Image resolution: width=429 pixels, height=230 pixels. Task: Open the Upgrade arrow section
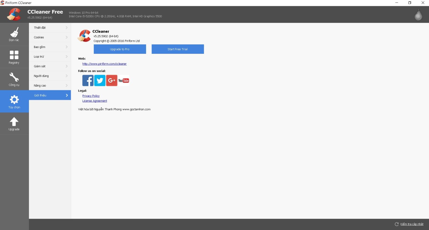tap(14, 124)
